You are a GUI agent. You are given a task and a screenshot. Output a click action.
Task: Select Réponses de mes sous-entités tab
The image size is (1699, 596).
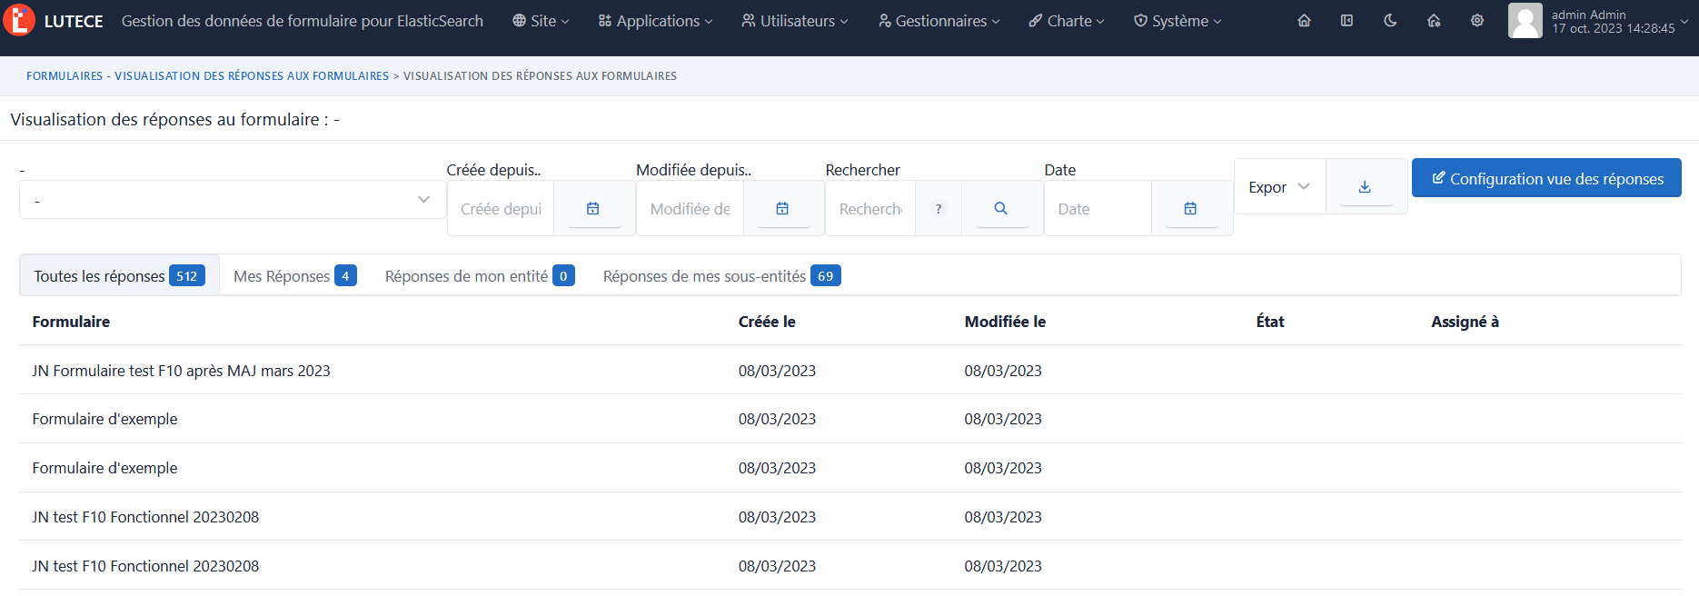pos(720,276)
